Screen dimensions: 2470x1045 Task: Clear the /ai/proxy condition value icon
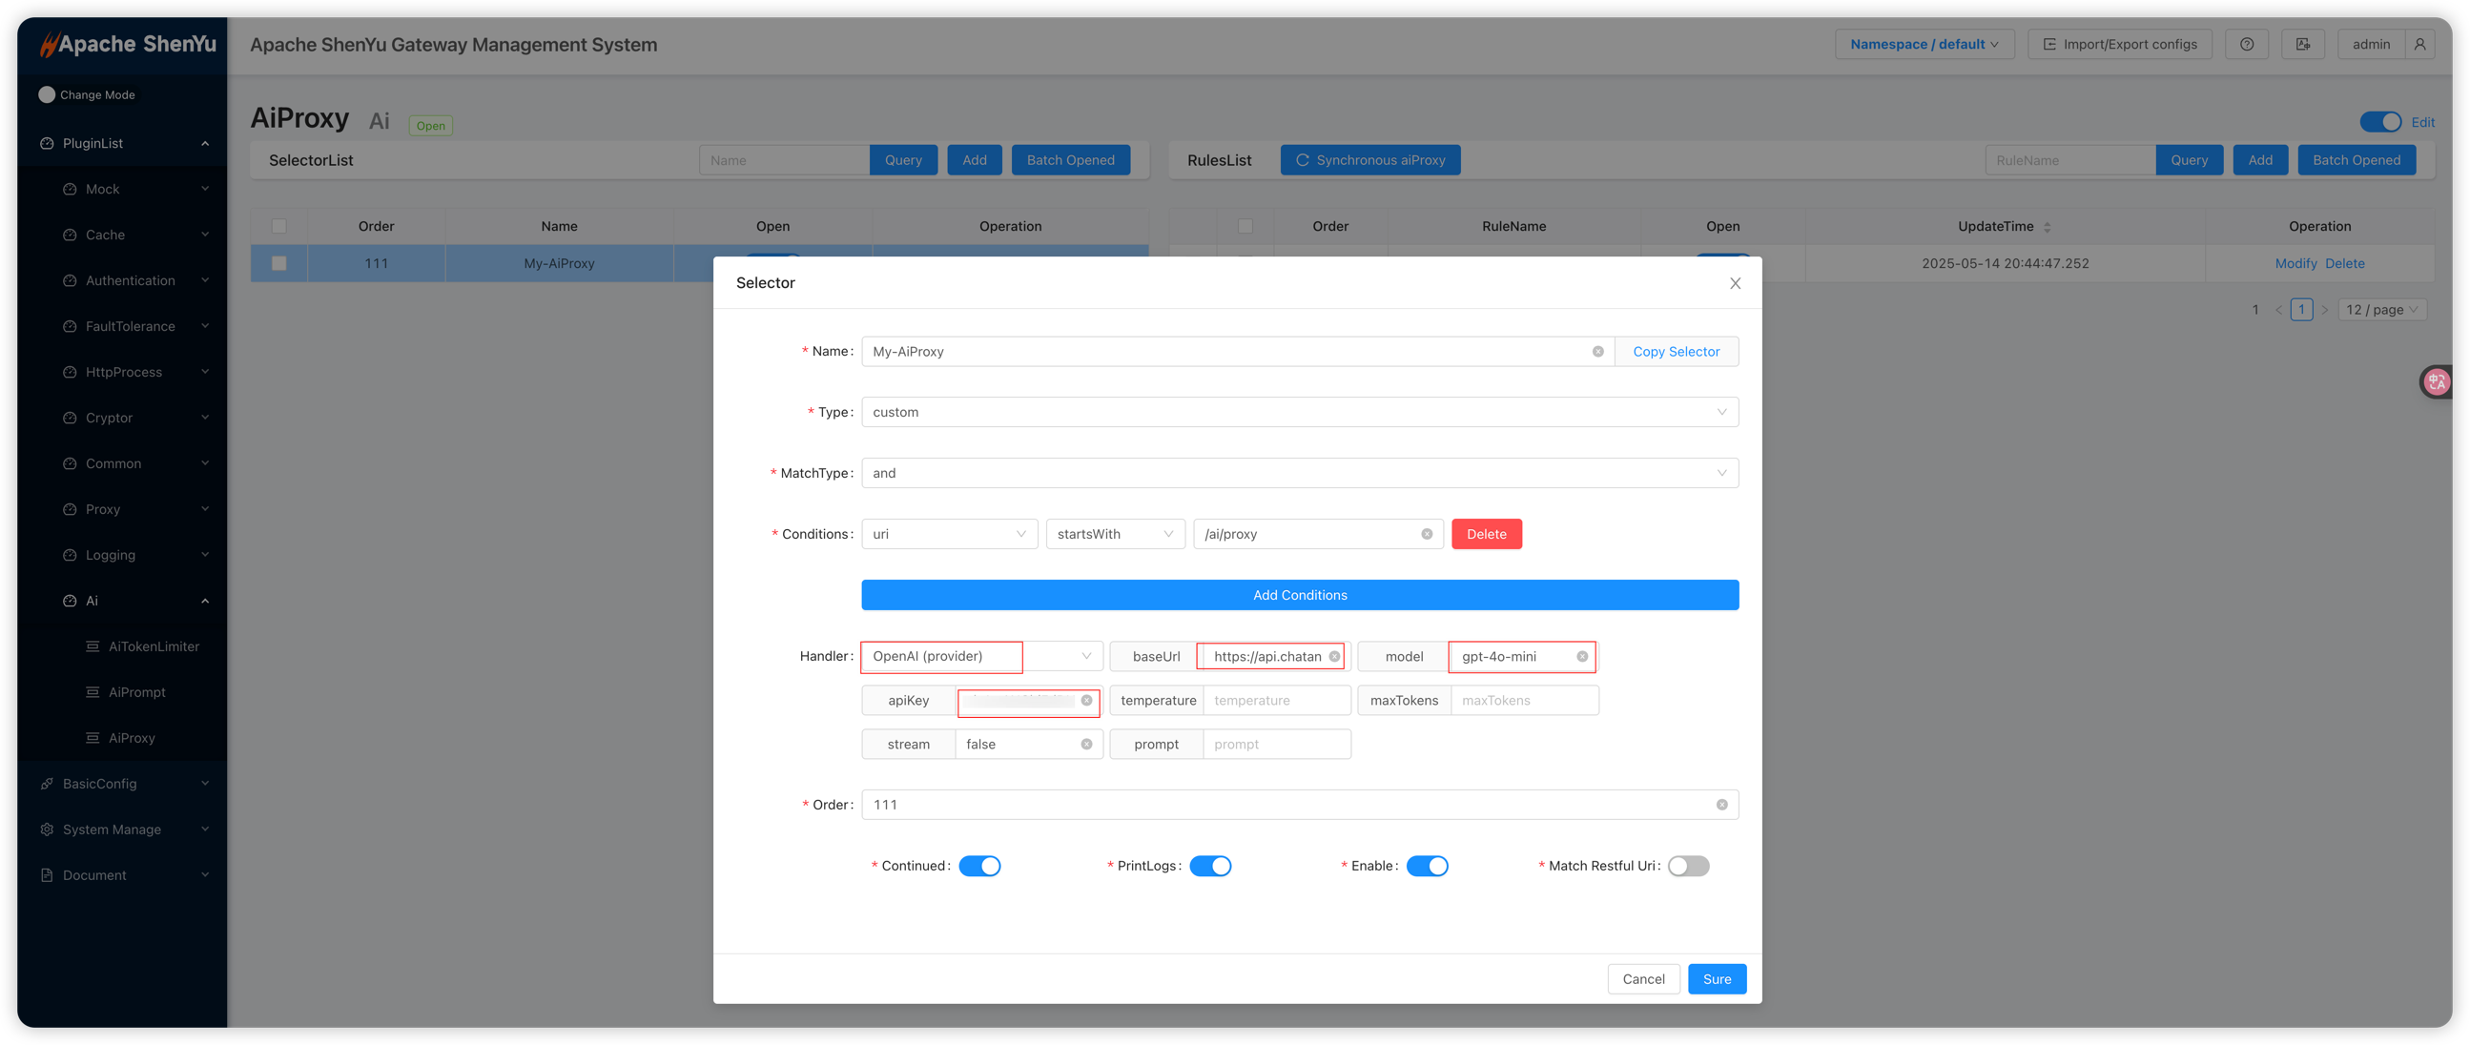[1427, 534]
